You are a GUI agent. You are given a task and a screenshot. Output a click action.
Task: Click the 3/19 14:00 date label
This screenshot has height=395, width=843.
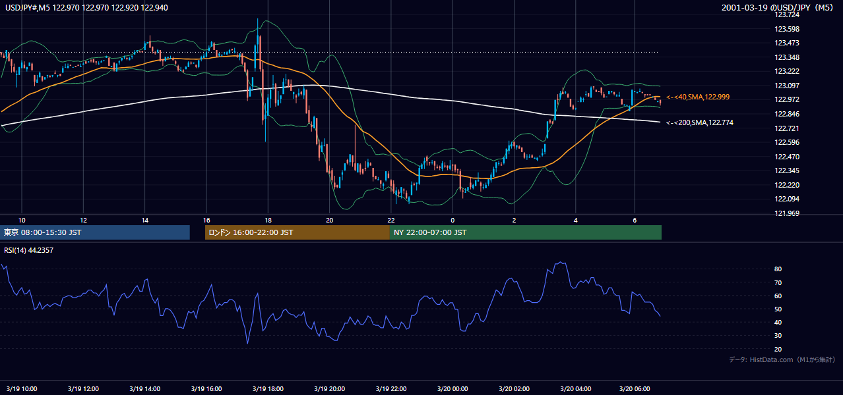pyautogui.click(x=144, y=389)
